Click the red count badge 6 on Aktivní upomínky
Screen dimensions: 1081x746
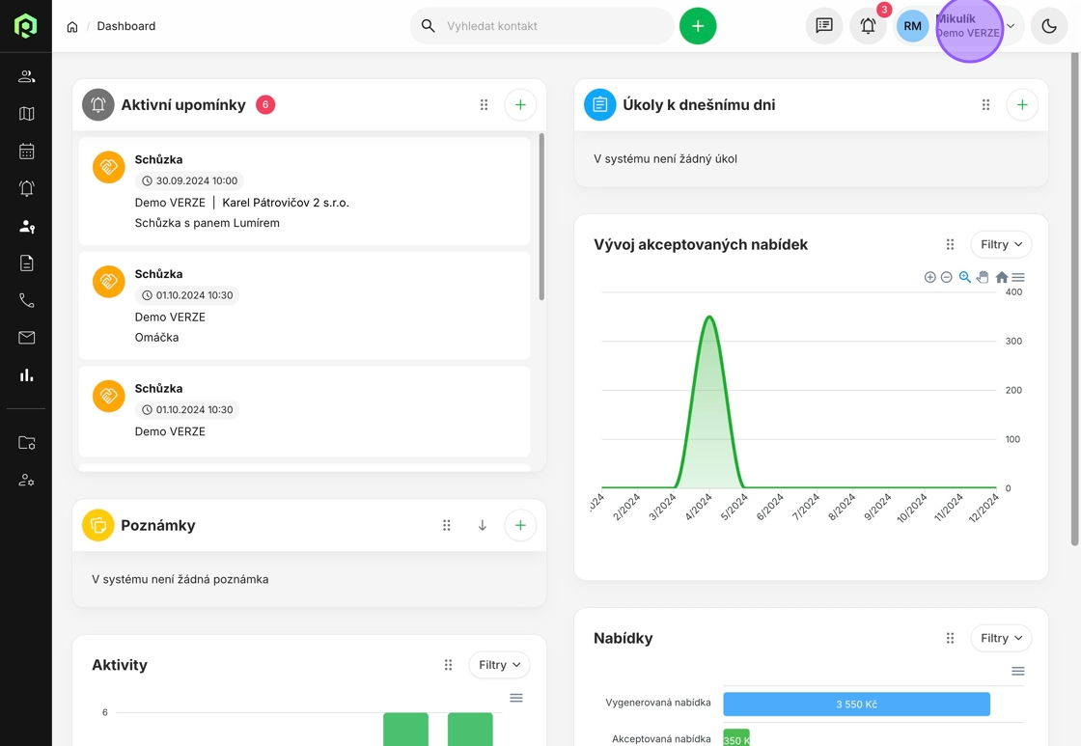pyautogui.click(x=265, y=105)
